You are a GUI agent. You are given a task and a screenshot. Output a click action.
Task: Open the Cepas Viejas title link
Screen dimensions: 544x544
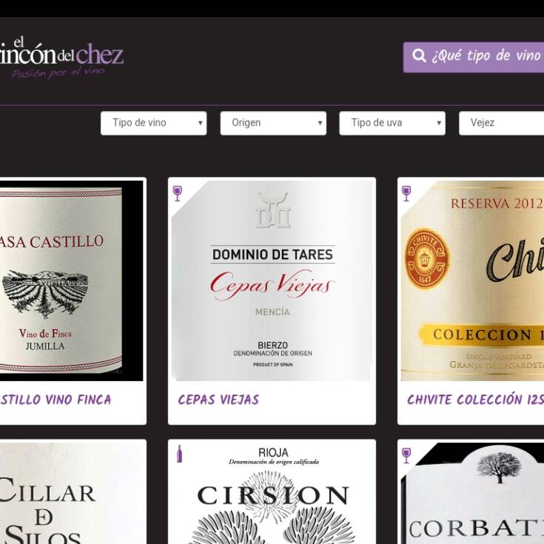(x=218, y=400)
